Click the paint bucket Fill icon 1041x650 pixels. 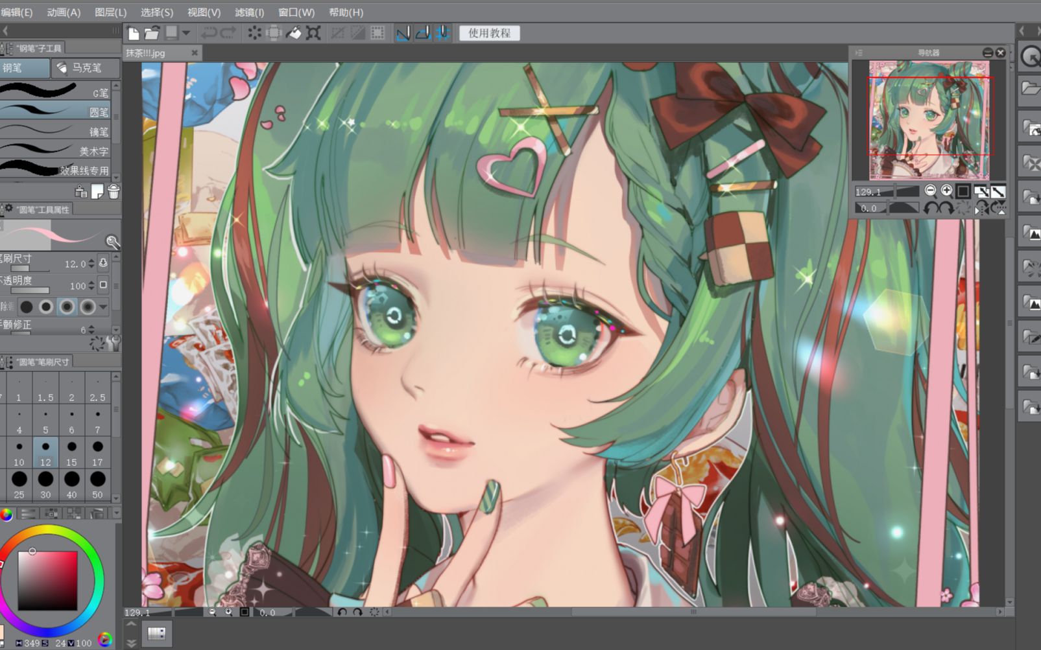coord(293,33)
